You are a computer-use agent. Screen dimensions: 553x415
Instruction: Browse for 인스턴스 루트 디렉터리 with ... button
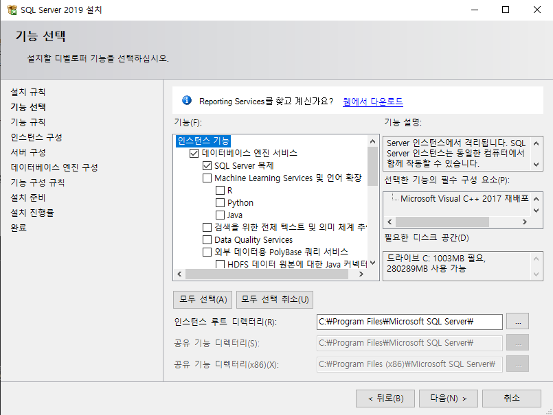click(x=517, y=322)
